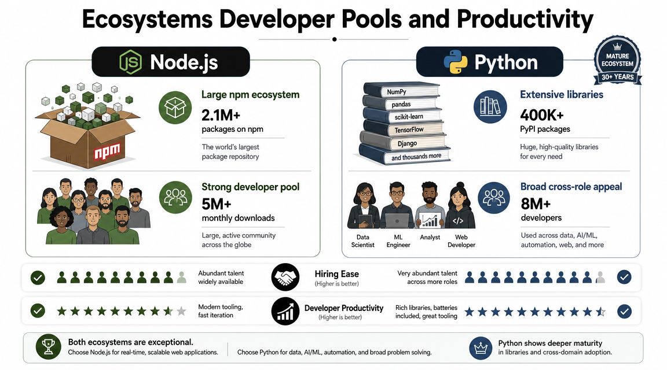Click the scikit-learn book

[x=402, y=116]
